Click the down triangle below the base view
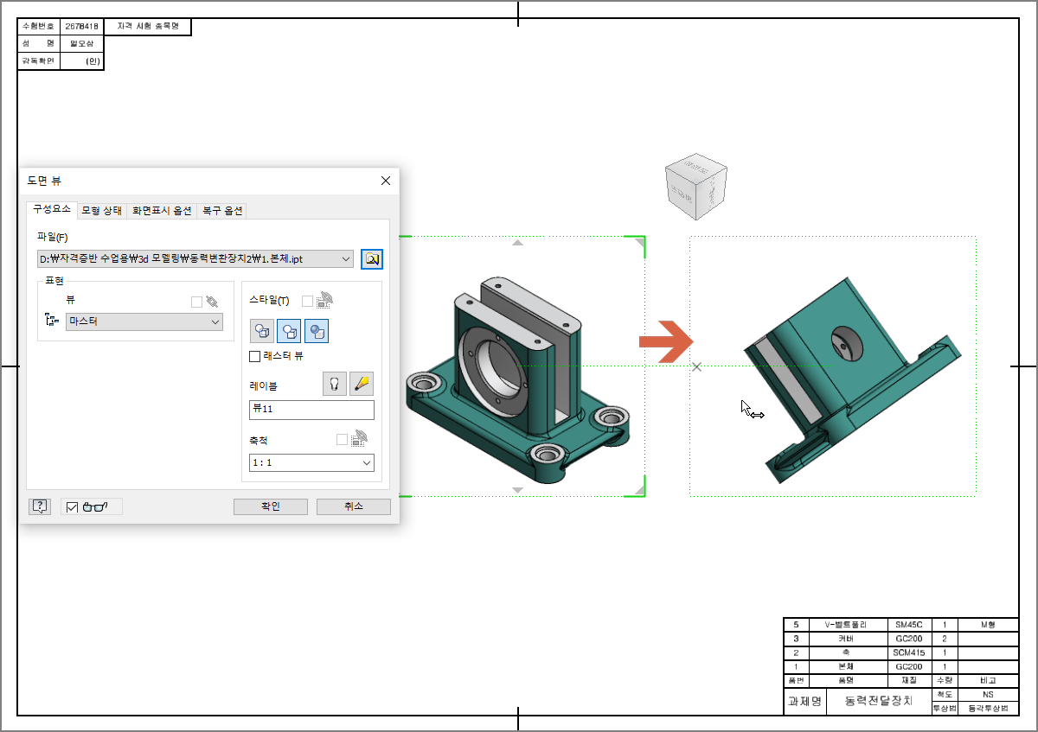The height and width of the screenshot is (732, 1038). click(518, 491)
